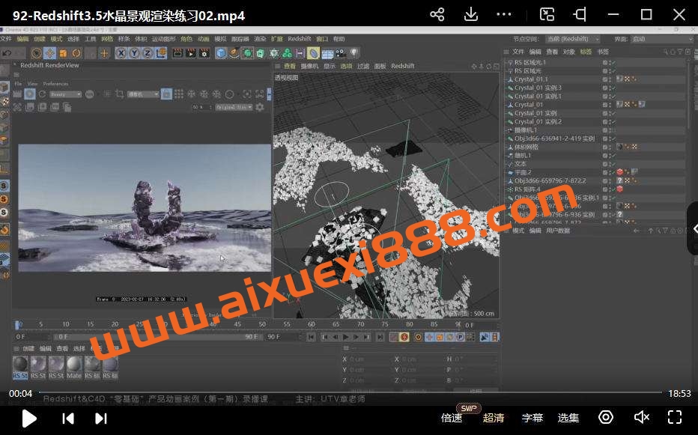The image size is (698, 435).
Task: Open the circular player settings icon
Action: [x=606, y=417]
